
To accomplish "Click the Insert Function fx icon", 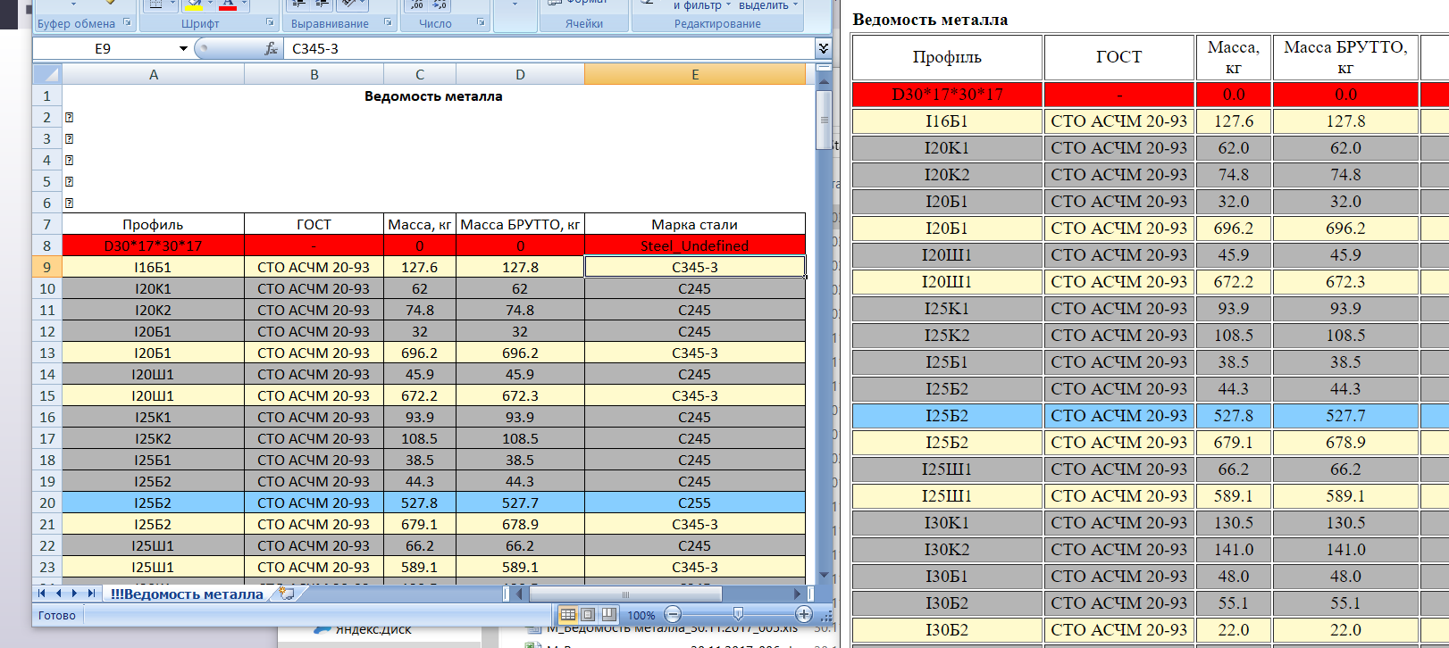I will click(271, 49).
